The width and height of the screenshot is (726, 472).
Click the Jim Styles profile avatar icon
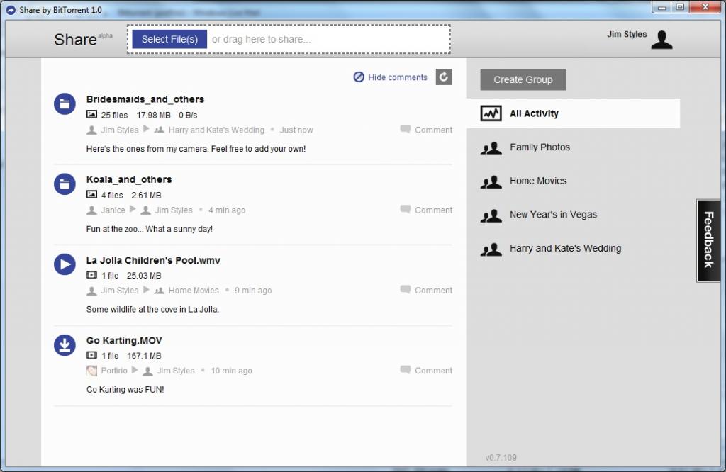pos(661,40)
